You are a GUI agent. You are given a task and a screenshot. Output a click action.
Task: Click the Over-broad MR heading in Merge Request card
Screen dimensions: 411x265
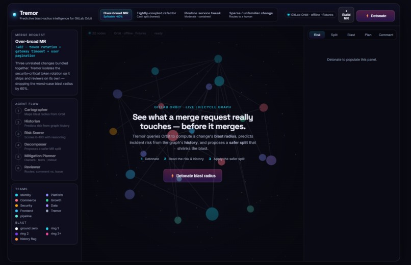click(31, 41)
